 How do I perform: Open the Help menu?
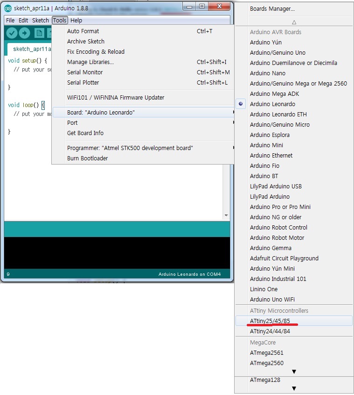point(76,21)
